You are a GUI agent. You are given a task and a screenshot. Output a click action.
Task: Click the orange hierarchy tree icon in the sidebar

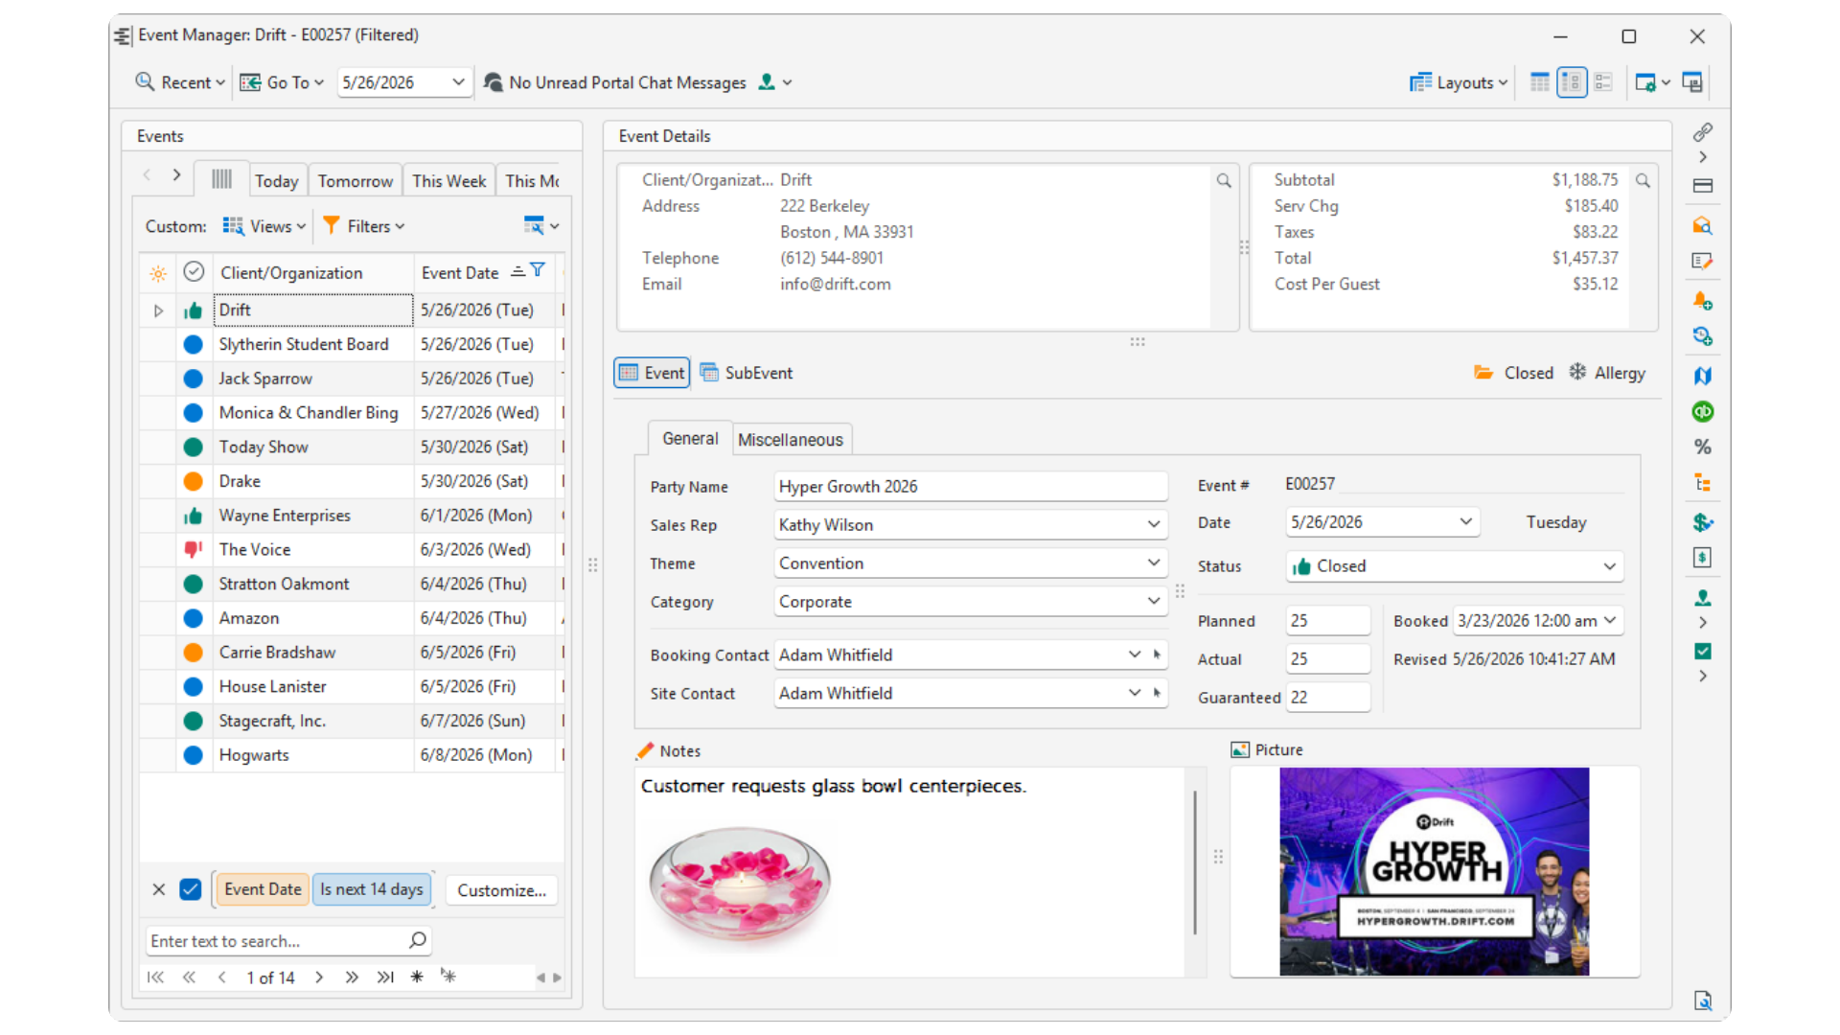point(1703,483)
